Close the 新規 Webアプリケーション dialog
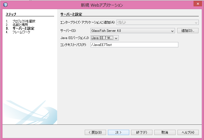204x140 pixels. (x=198, y=4)
